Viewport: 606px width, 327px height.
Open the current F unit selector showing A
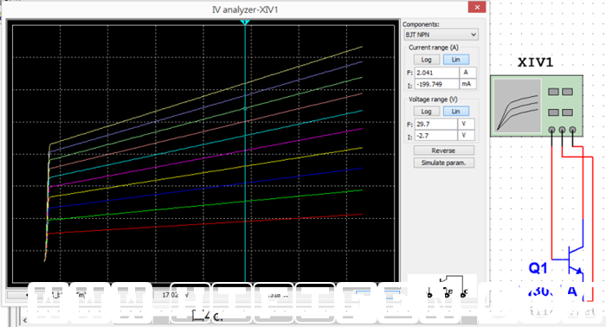pyautogui.click(x=467, y=73)
